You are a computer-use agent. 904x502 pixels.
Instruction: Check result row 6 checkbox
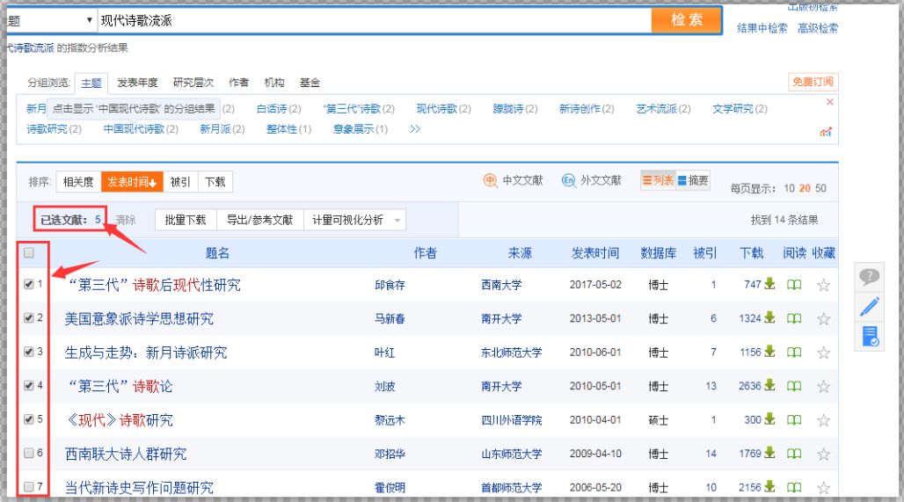(29, 453)
